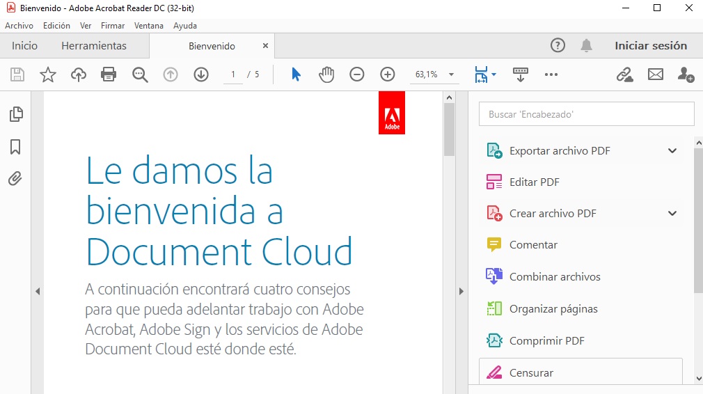Show more tools via the ellipsis icon
The height and width of the screenshot is (394, 703).
[x=551, y=74]
